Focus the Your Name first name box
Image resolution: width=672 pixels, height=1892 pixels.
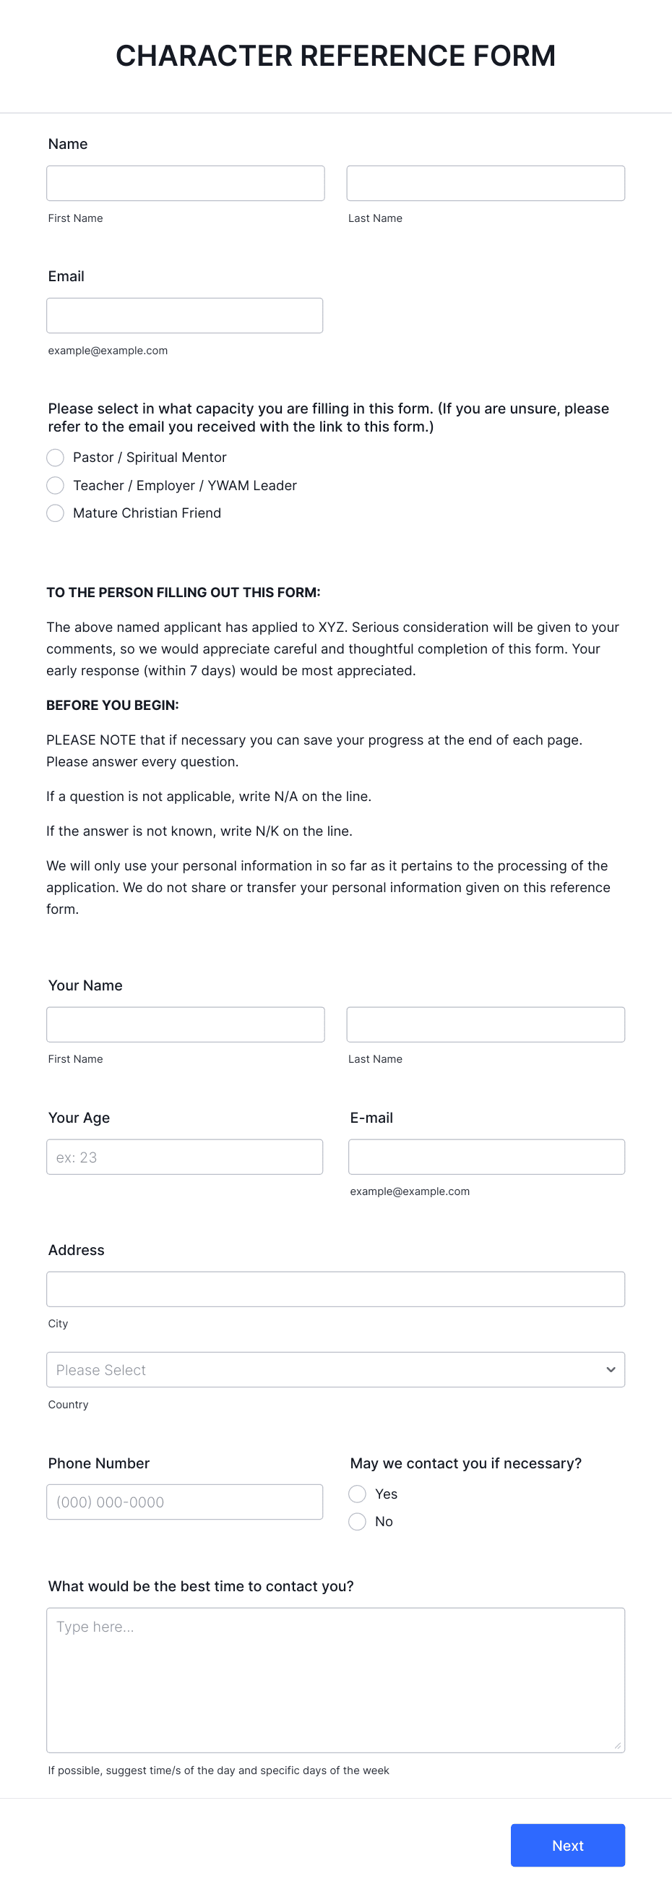point(185,1024)
